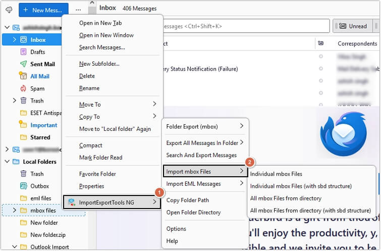Screen dimensions: 381x251
Task: Choose Compact from context menu
Action: click(x=113, y=145)
